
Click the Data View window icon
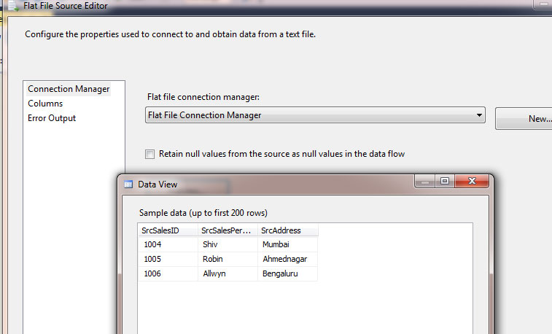128,184
